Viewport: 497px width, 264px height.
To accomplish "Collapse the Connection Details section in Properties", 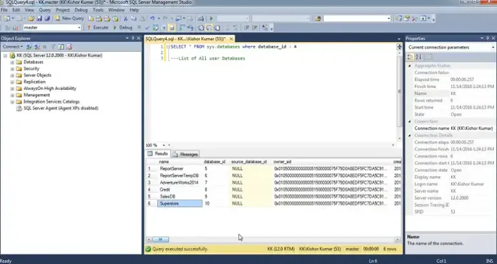I will tap(409, 135).
